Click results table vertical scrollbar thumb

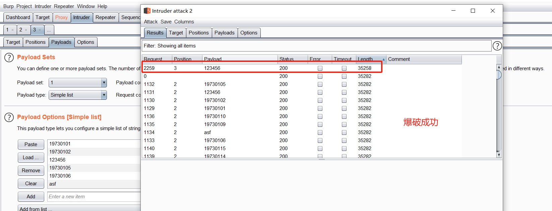click(499, 74)
